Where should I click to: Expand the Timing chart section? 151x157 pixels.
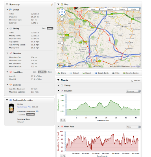59,85
